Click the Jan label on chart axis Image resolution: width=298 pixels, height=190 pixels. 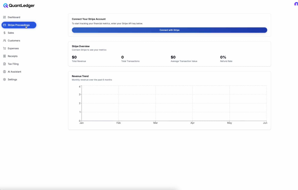82,123
